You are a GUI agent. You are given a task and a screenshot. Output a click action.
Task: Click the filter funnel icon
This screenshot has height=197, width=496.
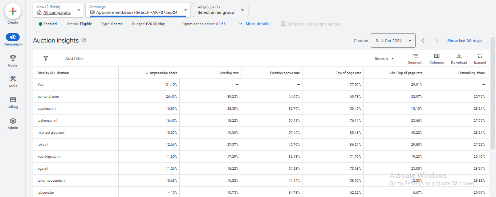[x=46, y=59]
